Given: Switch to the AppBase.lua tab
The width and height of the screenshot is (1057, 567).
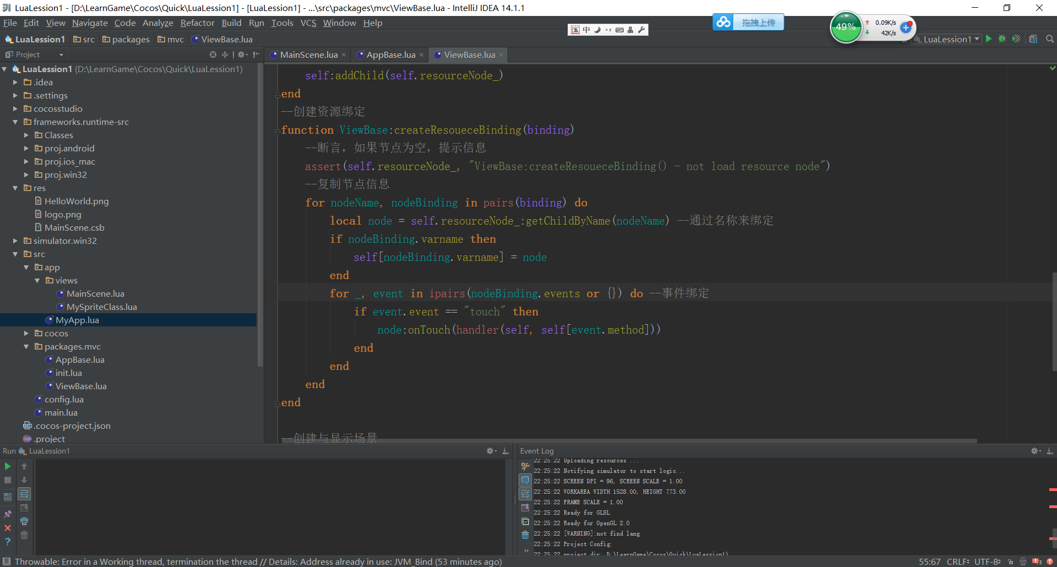Looking at the screenshot, I should [x=390, y=54].
